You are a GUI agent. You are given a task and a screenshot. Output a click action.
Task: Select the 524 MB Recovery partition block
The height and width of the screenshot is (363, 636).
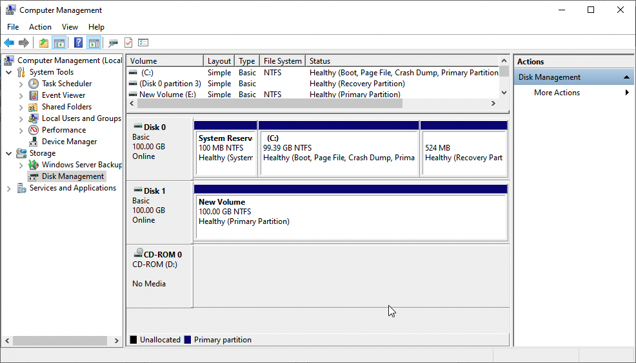coord(464,149)
